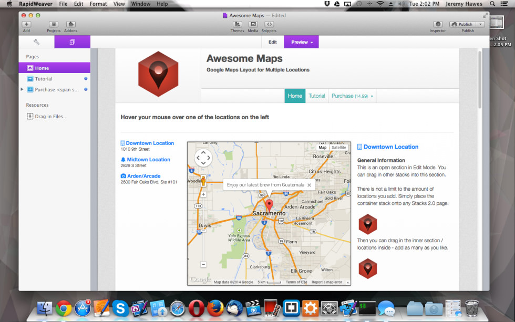Click the Downtown Location heading in details
The image size is (515, 322).
[391, 147]
